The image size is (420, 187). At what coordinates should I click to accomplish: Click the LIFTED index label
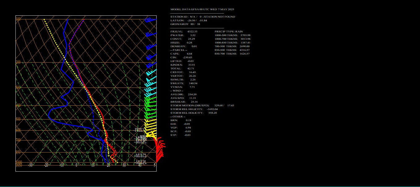point(176,61)
